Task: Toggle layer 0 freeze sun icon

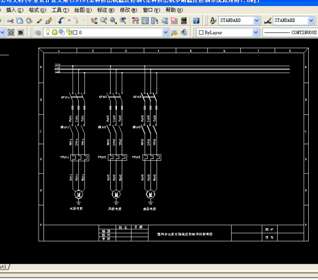Action: point(54,32)
